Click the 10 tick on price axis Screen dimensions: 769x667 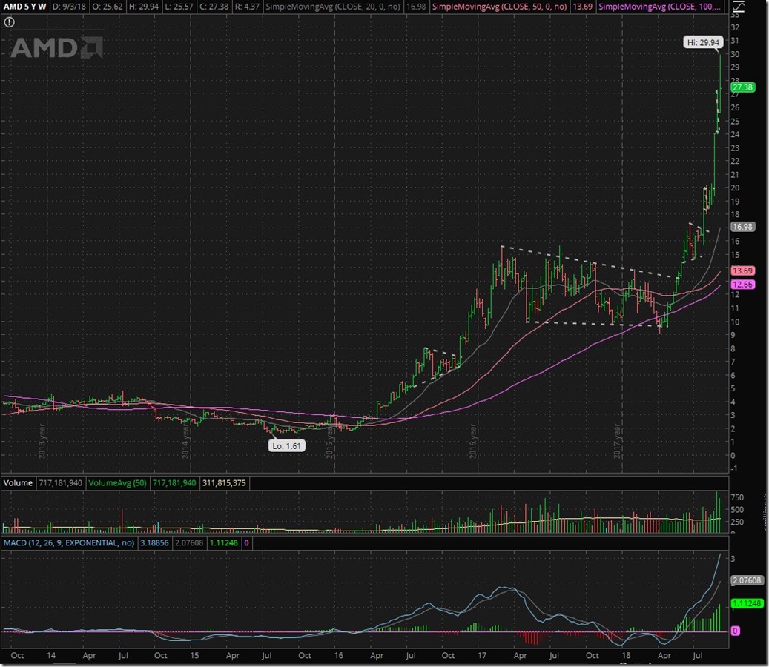pyautogui.click(x=735, y=322)
